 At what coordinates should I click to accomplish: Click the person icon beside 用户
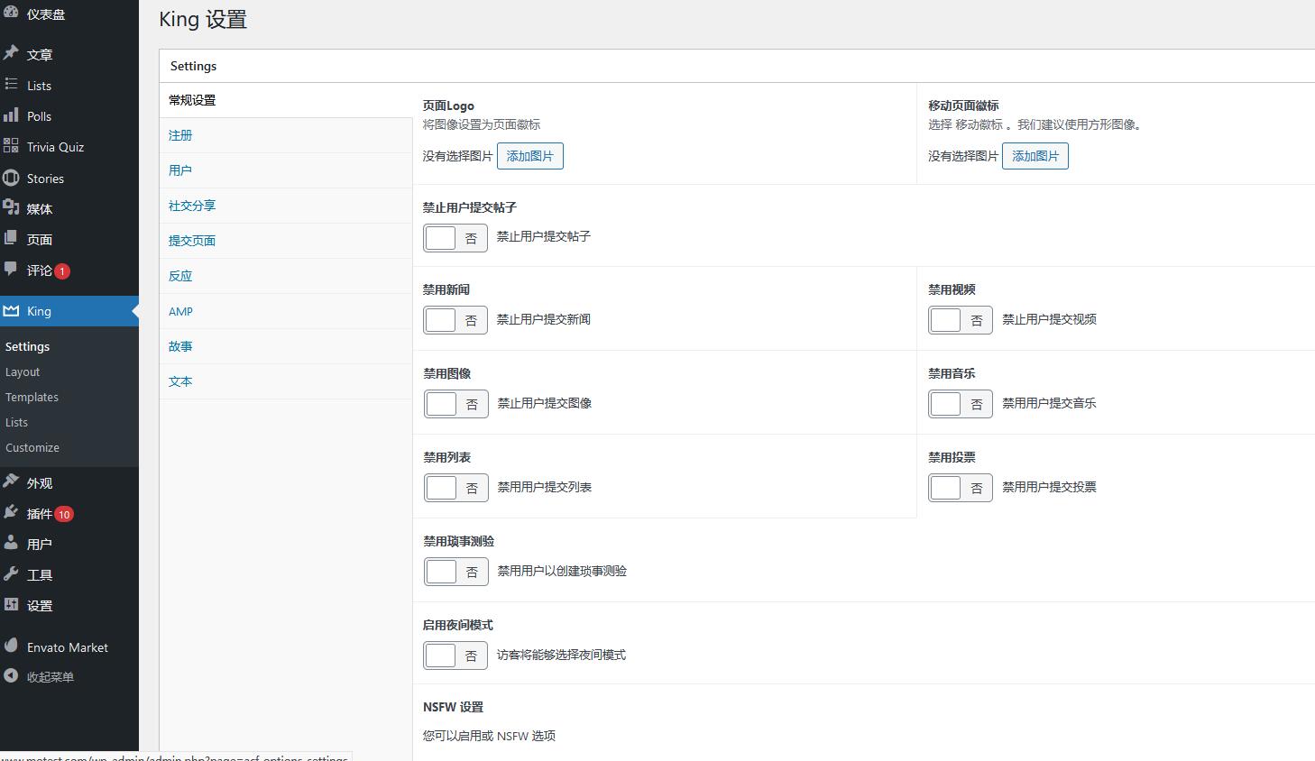coord(11,543)
